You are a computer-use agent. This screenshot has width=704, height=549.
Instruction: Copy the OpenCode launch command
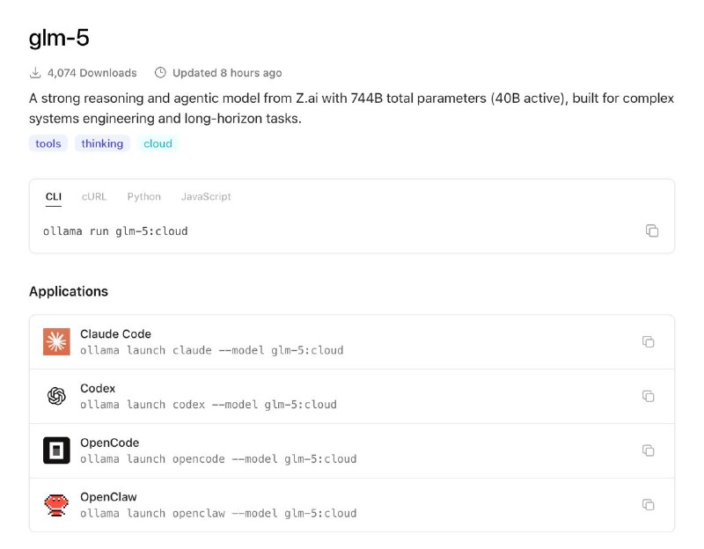tap(649, 450)
